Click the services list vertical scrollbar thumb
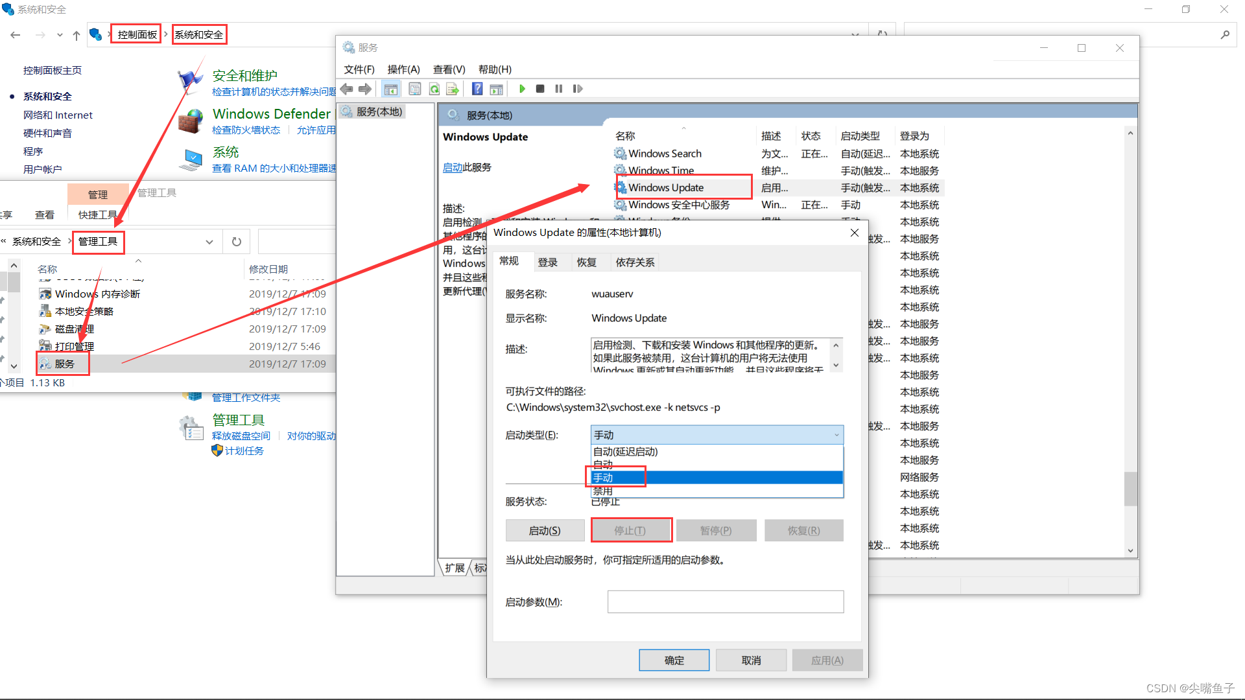Image resolution: width=1245 pixels, height=700 pixels. pyautogui.click(x=1130, y=488)
